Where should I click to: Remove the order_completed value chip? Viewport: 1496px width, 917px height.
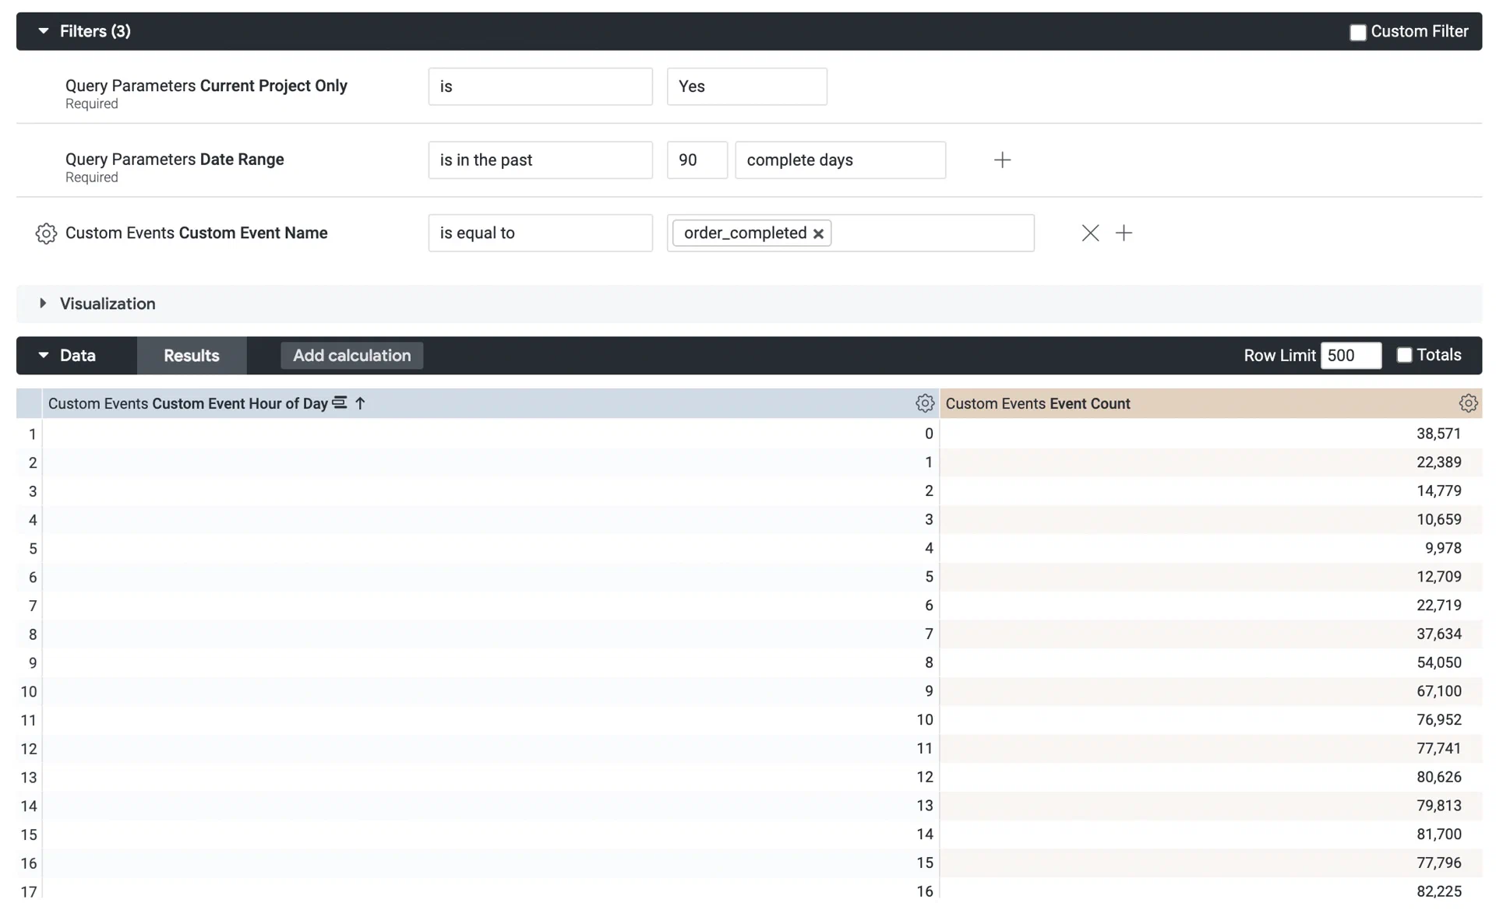[818, 233]
